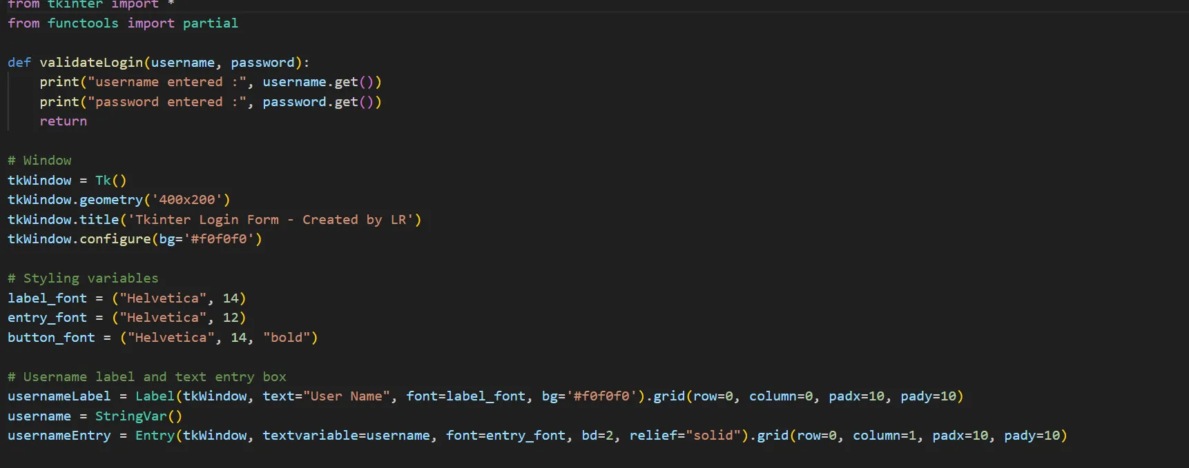Click the validateLogin function name
Viewport: 1189px width, 468px height.
point(91,63)
